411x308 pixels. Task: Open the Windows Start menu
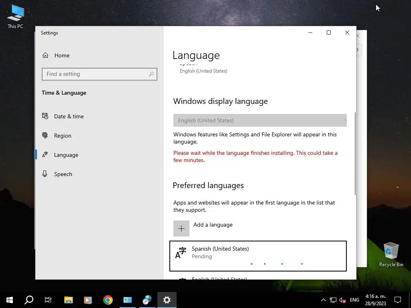pos(10,300)
